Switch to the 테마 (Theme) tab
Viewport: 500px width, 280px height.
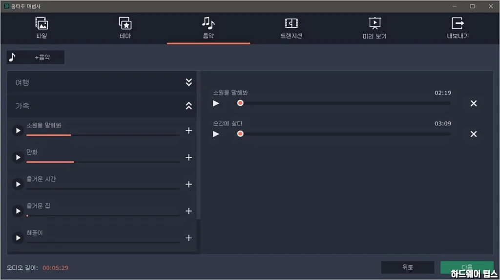coord(125,28)
